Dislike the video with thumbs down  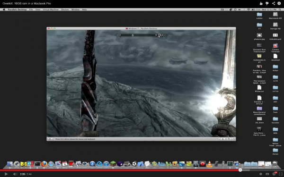[x=267, y=3]
